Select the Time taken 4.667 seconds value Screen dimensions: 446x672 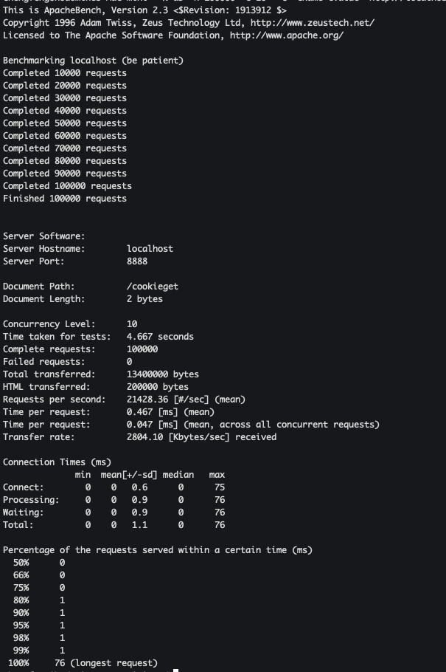160,337
